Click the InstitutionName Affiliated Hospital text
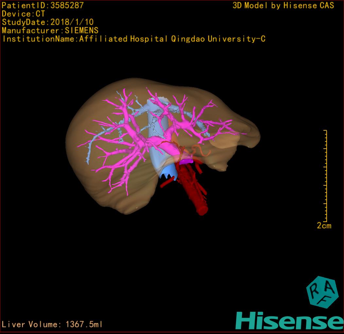Screen dimensions: 344x334 pyautogui.click(x=134, y=39)
